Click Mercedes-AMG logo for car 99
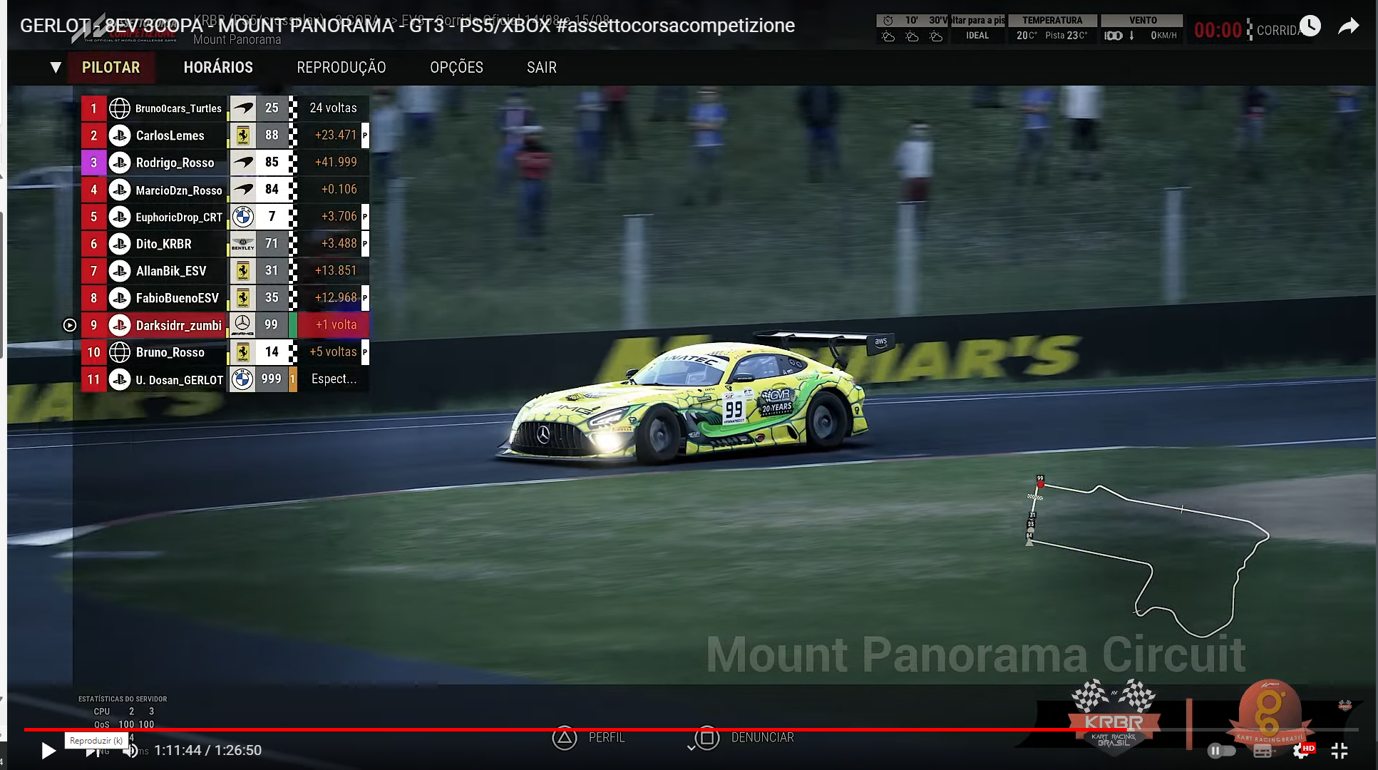Viewport: 1378px width, 770px height. pos(243,325)
